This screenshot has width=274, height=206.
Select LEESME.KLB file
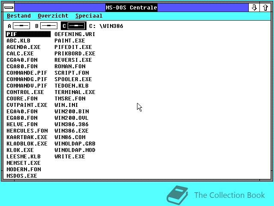[24, 156]
